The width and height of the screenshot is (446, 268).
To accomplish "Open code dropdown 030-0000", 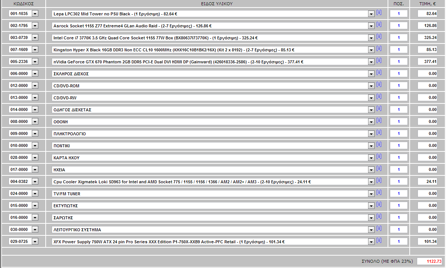I will pos(35,229).
